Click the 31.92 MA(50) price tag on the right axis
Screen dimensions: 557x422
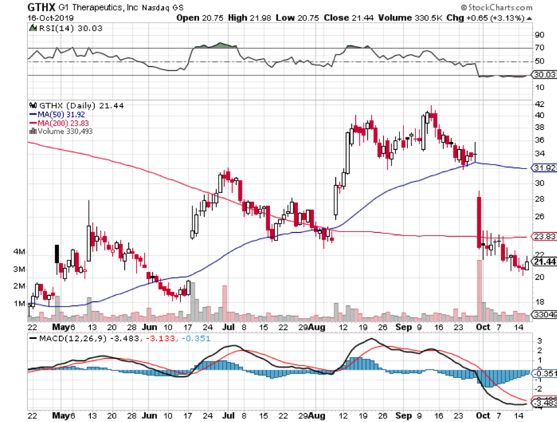pos(544,168)
